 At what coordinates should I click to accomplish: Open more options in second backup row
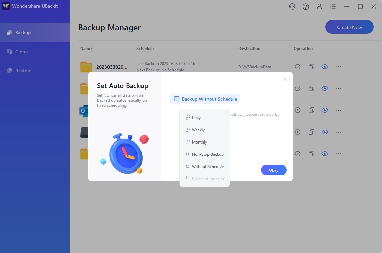[338, 88]
